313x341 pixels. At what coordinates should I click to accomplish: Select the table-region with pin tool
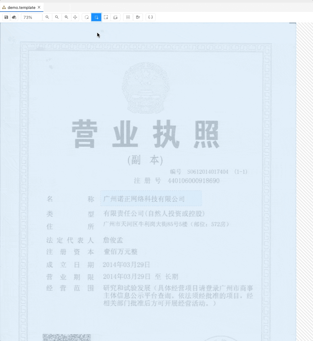click(x=115, y=17)
